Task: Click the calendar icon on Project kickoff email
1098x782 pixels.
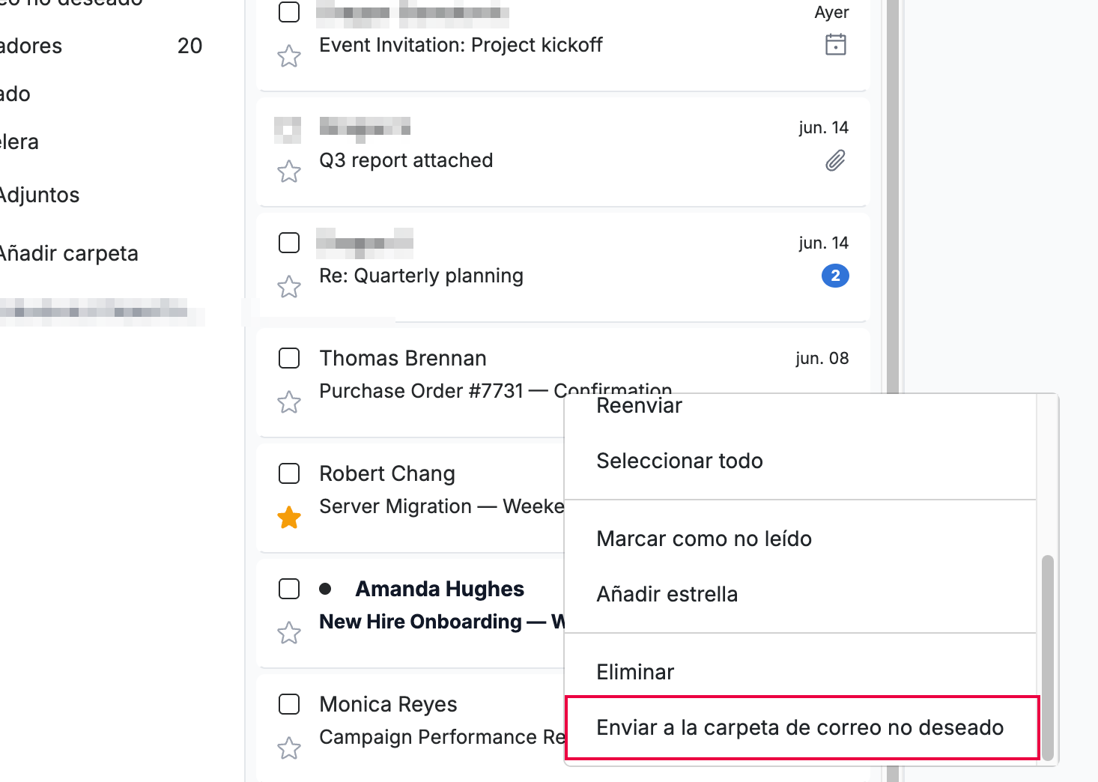Action: click(836, 45)
